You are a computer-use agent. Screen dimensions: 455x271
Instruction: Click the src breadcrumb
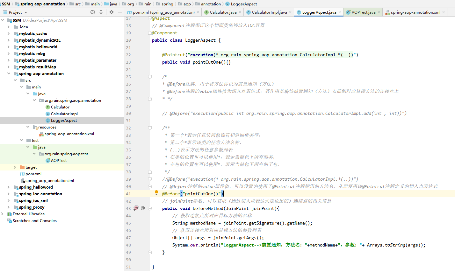click(78, 4)
